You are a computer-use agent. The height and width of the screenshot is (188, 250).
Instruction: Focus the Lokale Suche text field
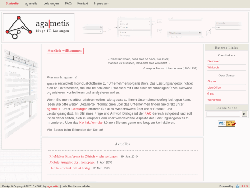pos(223,114)
